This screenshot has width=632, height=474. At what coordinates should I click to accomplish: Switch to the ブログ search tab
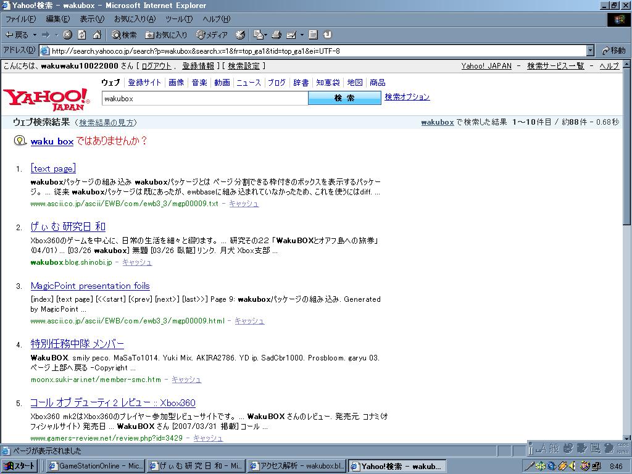click(277, 83)
